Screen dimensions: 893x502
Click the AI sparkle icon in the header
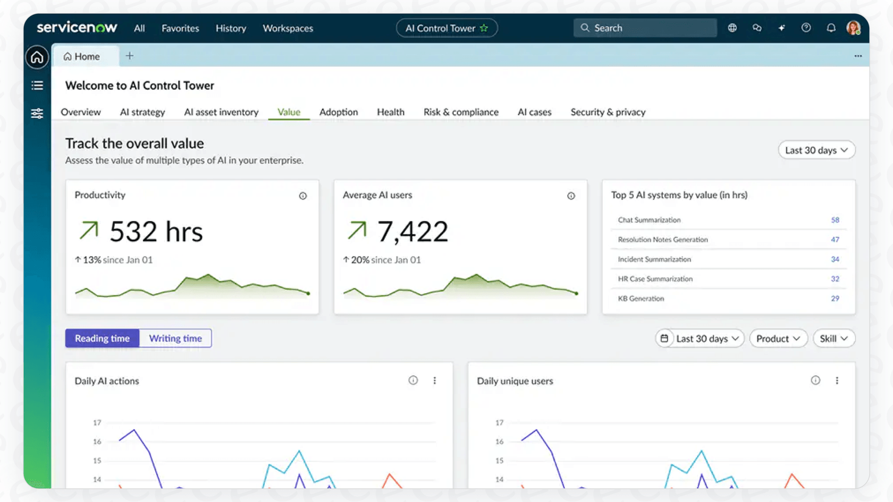tap(781, 28)
